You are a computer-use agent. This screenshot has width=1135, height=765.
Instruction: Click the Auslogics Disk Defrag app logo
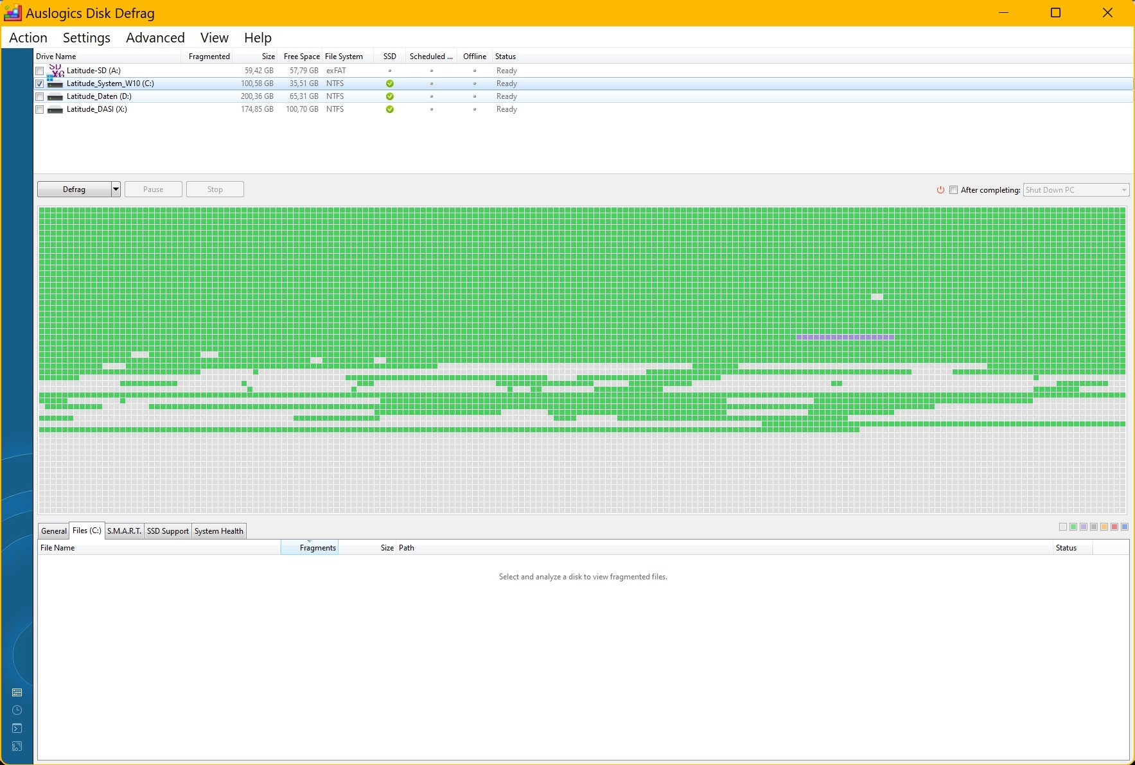click(x=13, y=13)
